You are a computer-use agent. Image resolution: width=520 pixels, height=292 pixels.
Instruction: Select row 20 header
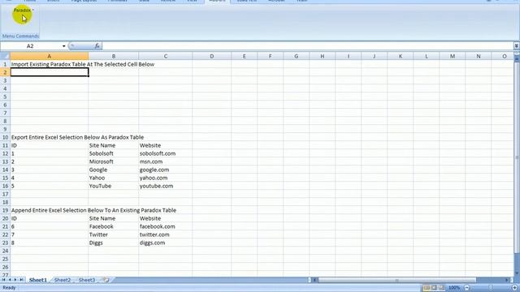pyautogui.click(x=5, y=218)
